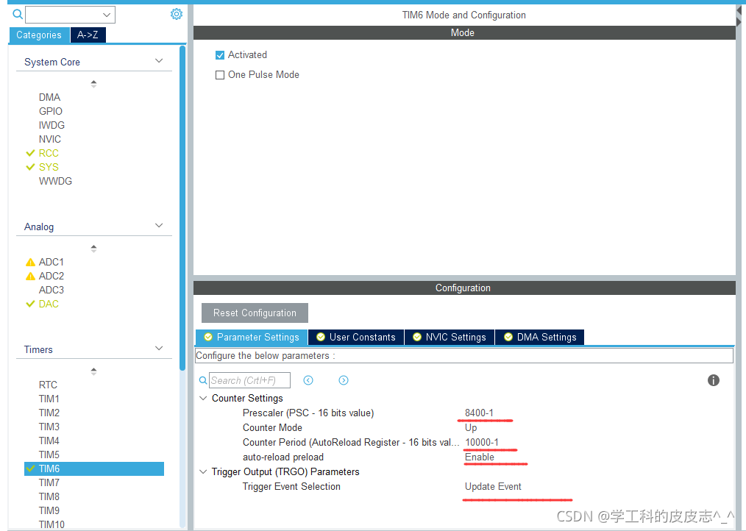Screen dimensions: 746x531
Task: Enable One Pulse Mode checkbox
Action: tap(220, 75)
